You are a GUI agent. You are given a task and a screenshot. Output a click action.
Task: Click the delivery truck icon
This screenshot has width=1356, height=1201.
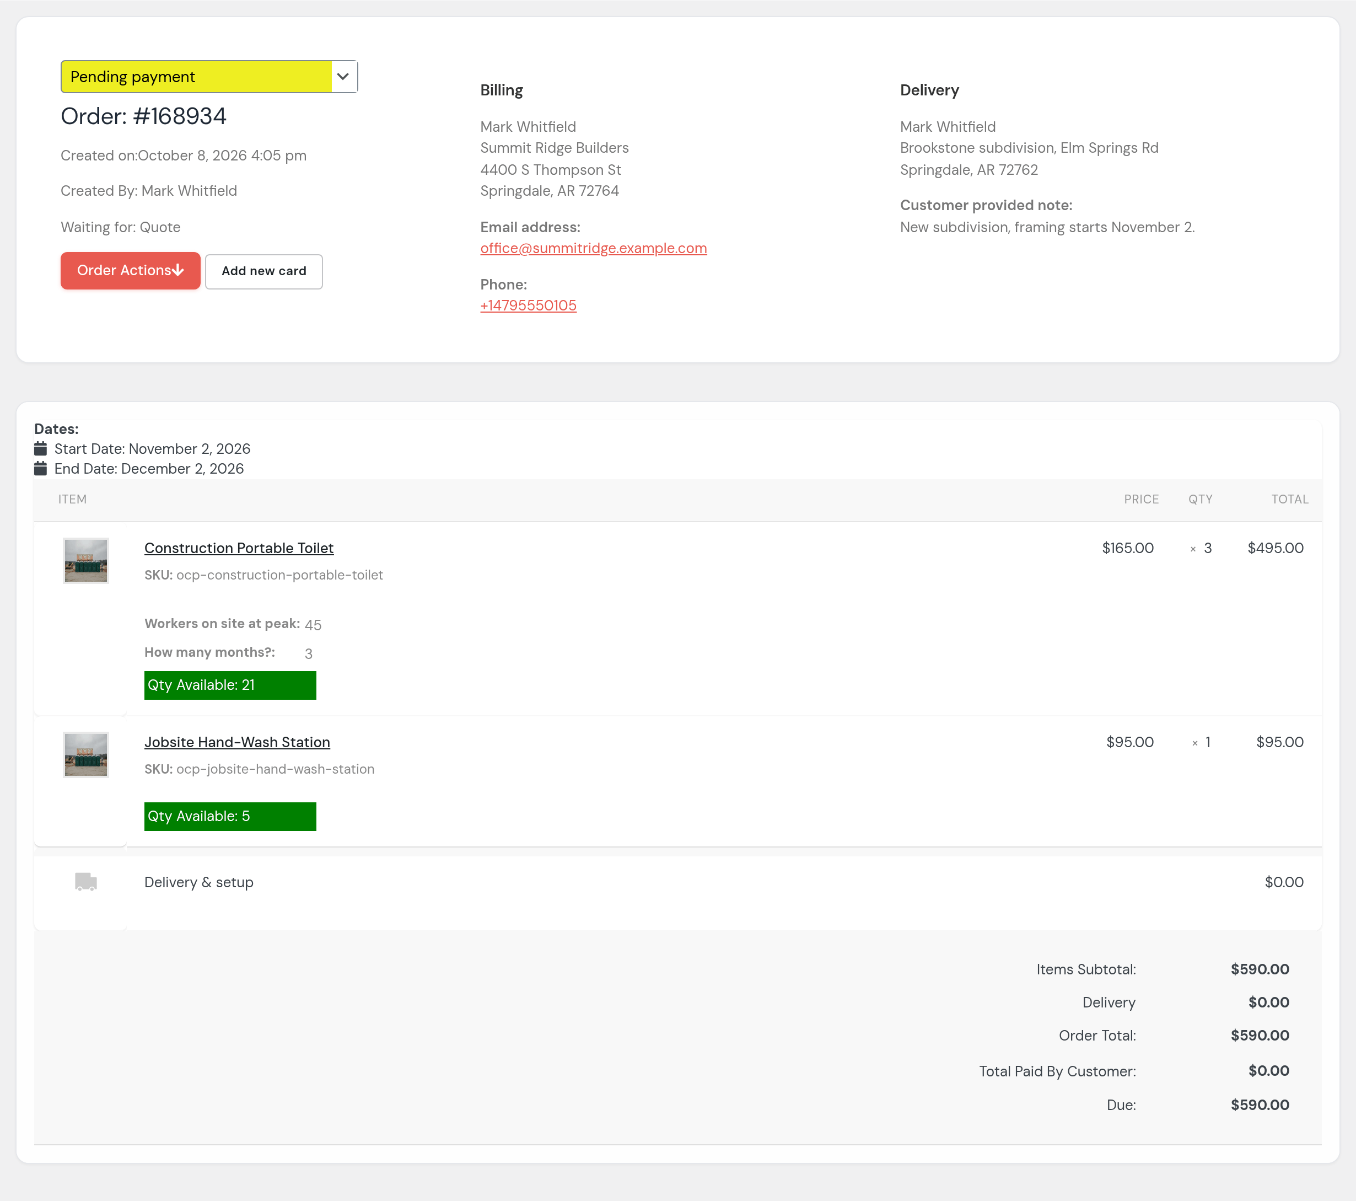(85, 882)
